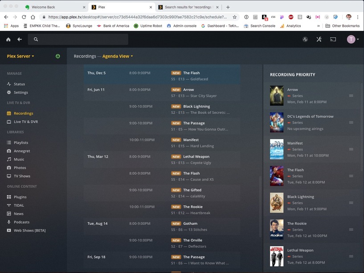
Task: Select The Orville Deflectors recording
Action: coord(162,243)
